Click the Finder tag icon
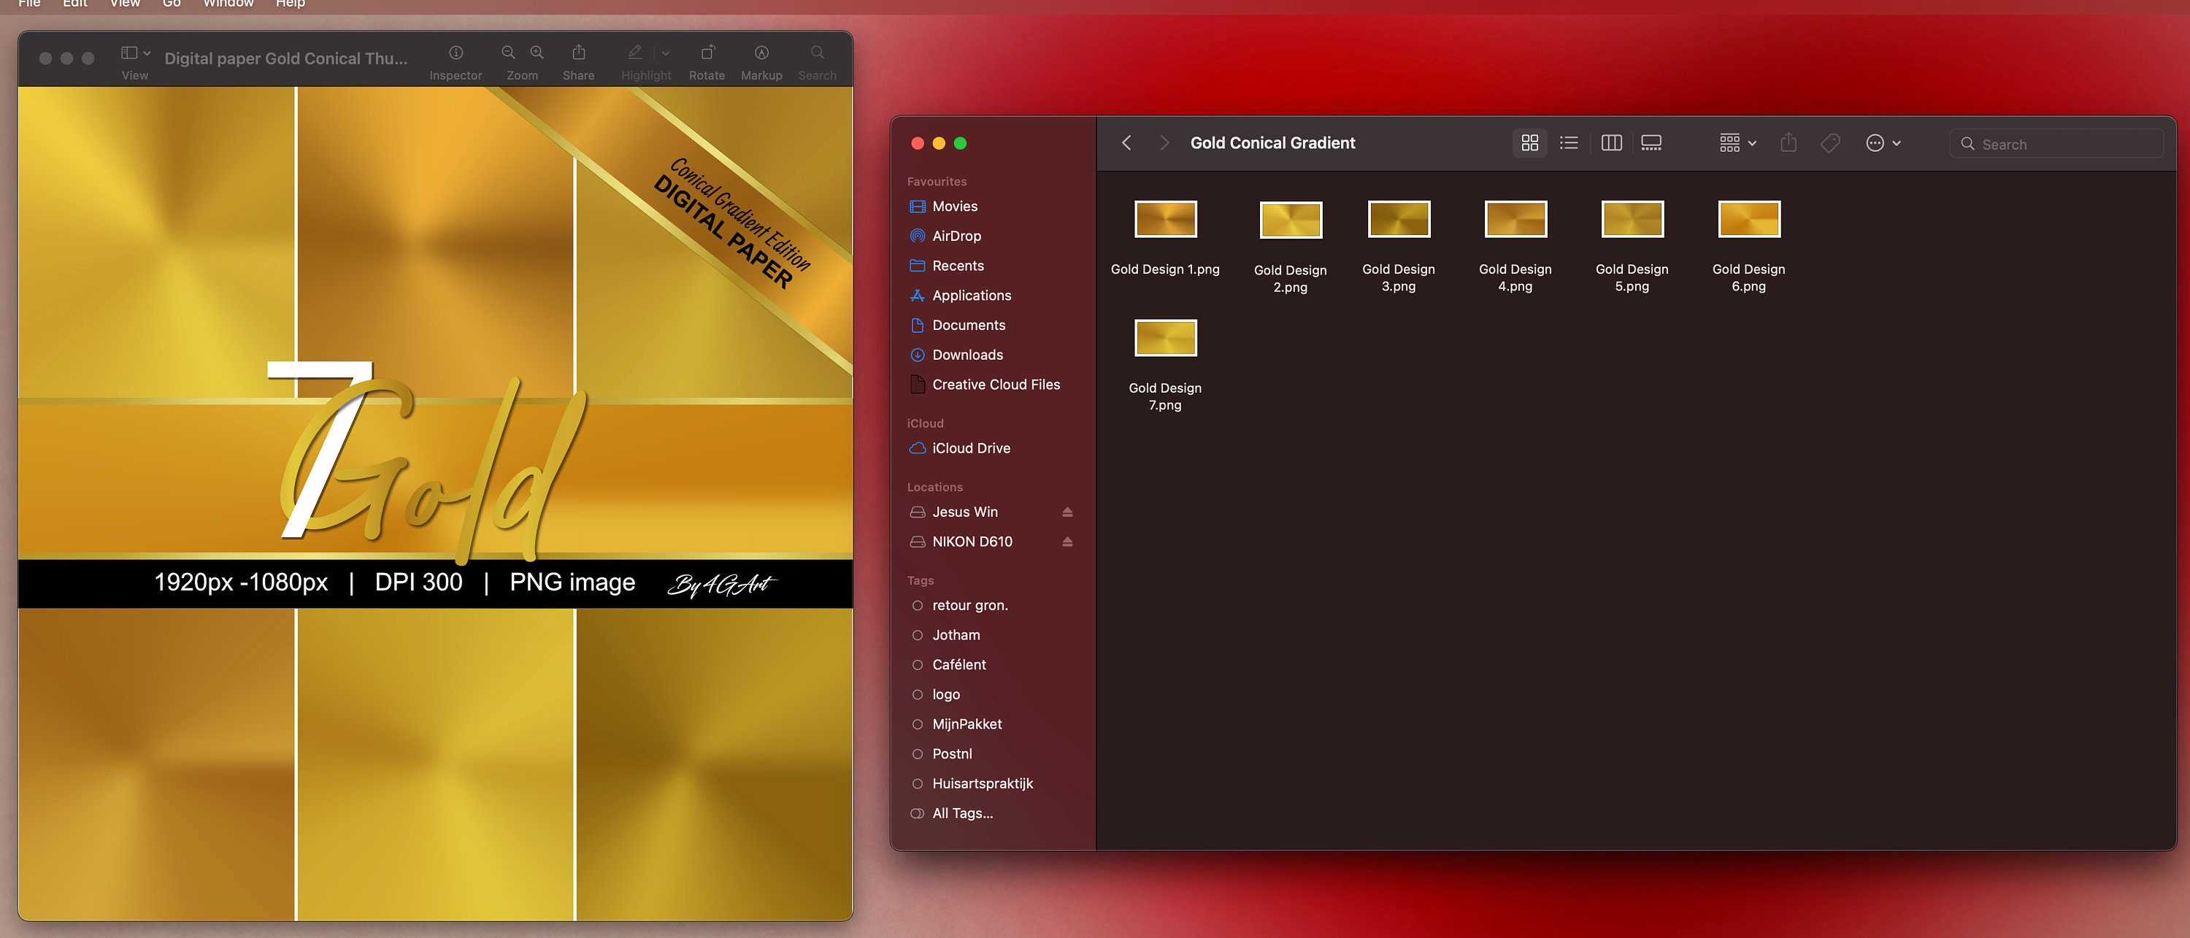Viewport: 2190px width, 938px height. [x=1830, y=143]
